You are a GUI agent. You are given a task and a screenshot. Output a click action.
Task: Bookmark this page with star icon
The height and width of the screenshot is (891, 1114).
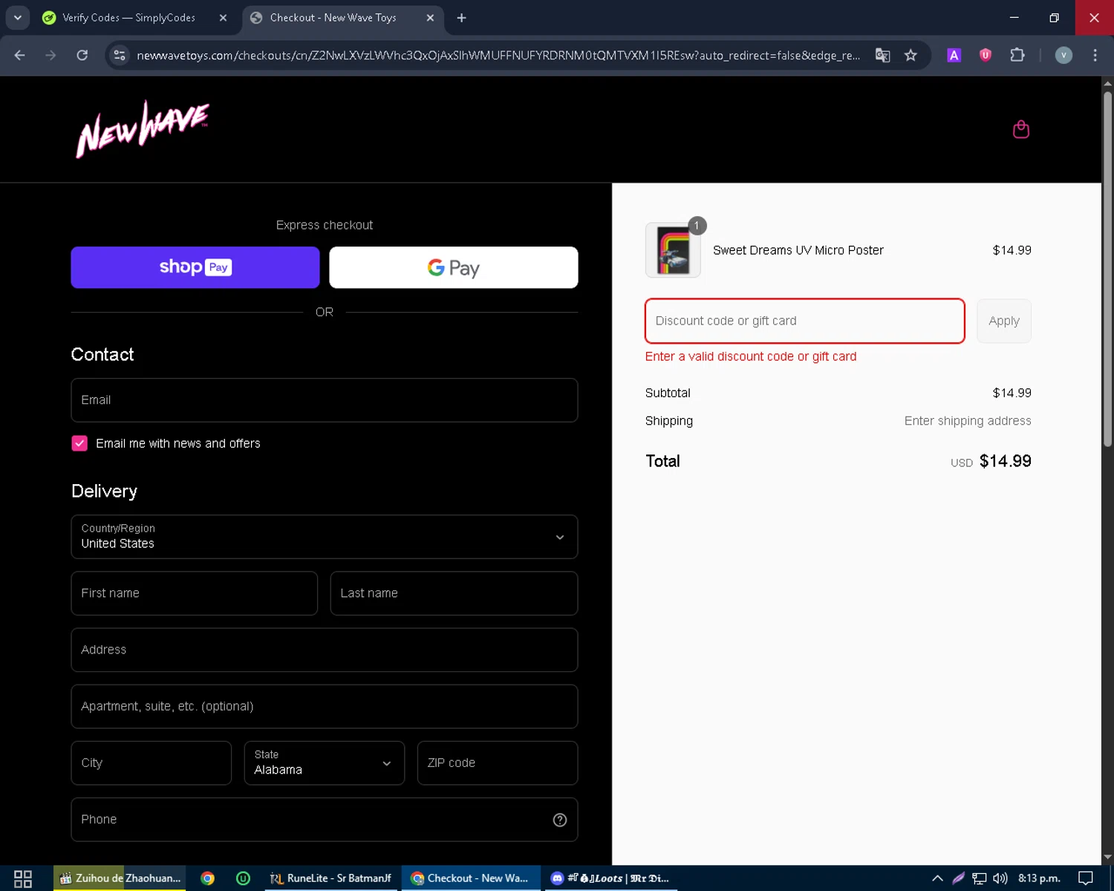(x=911, y=55)
